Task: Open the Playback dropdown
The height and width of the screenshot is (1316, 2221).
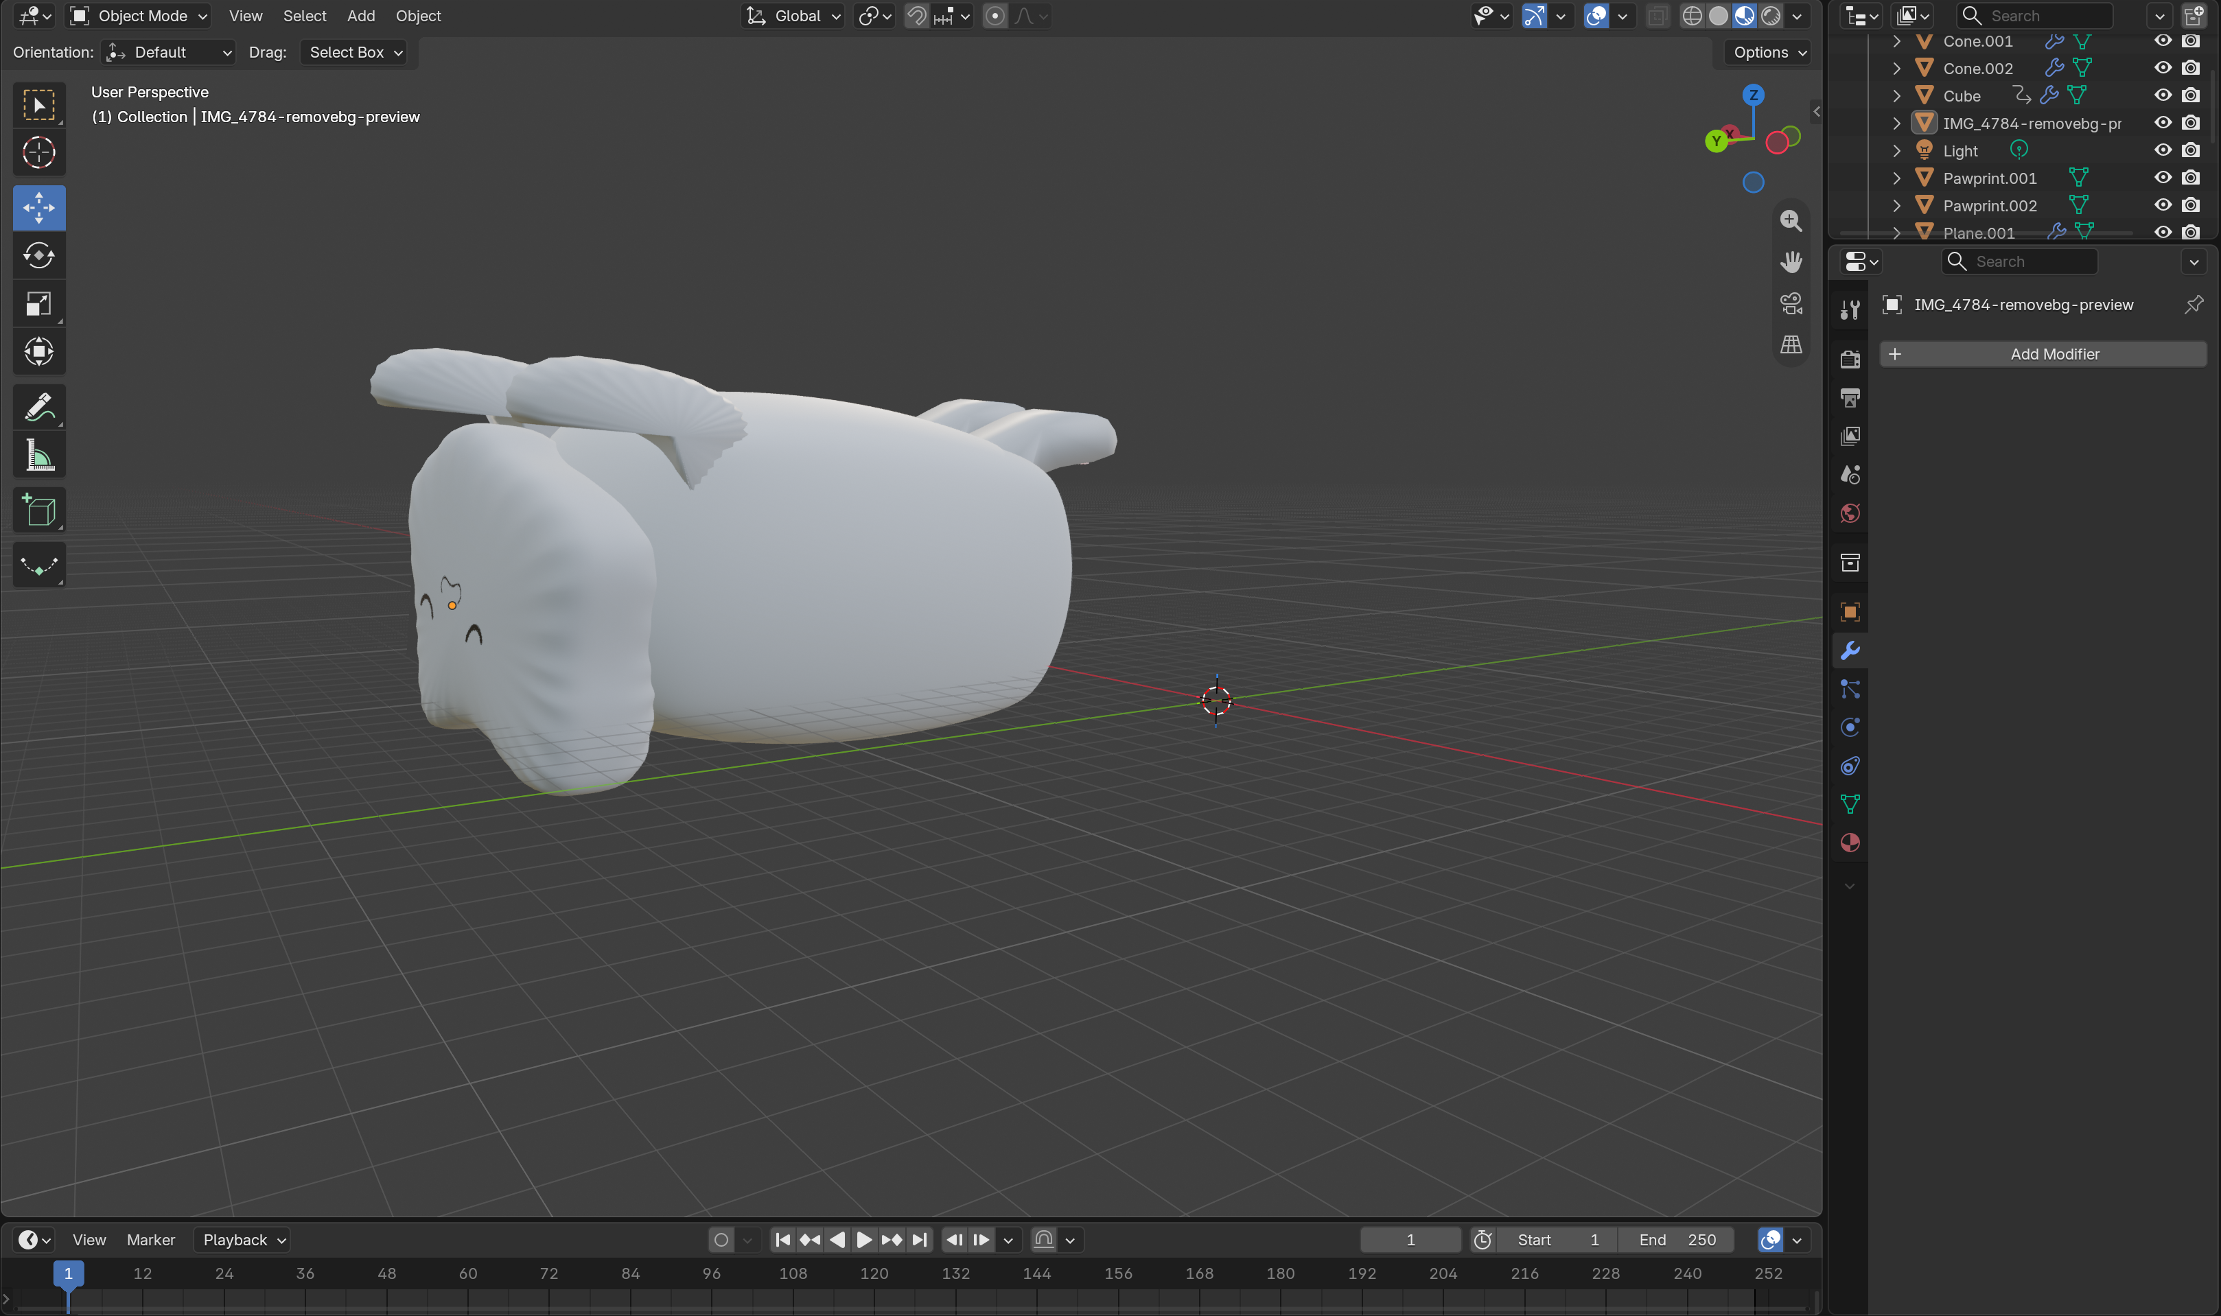Action: tap(243, 1240)
